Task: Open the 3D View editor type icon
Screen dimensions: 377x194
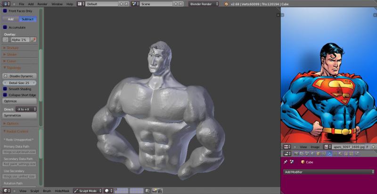Action: click(7, 191)
